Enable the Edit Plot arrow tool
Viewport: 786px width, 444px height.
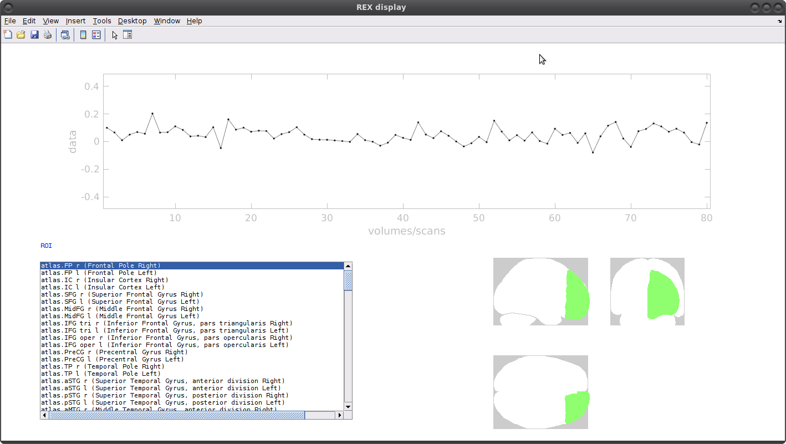(115, 35)
